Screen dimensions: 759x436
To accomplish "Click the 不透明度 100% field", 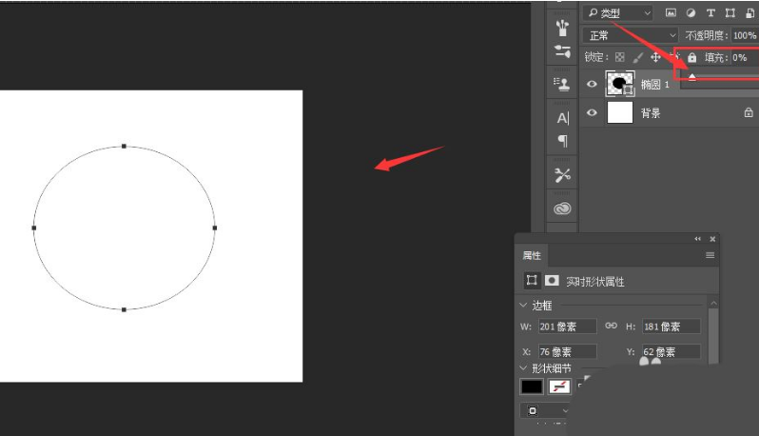I will (x=745, y=35).
